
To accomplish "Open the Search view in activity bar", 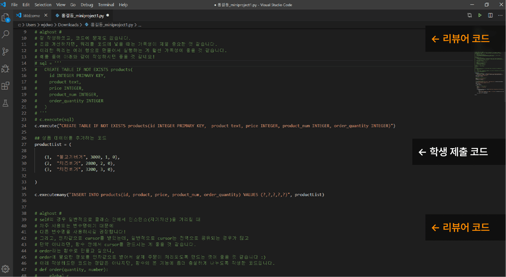I will 5,34.
